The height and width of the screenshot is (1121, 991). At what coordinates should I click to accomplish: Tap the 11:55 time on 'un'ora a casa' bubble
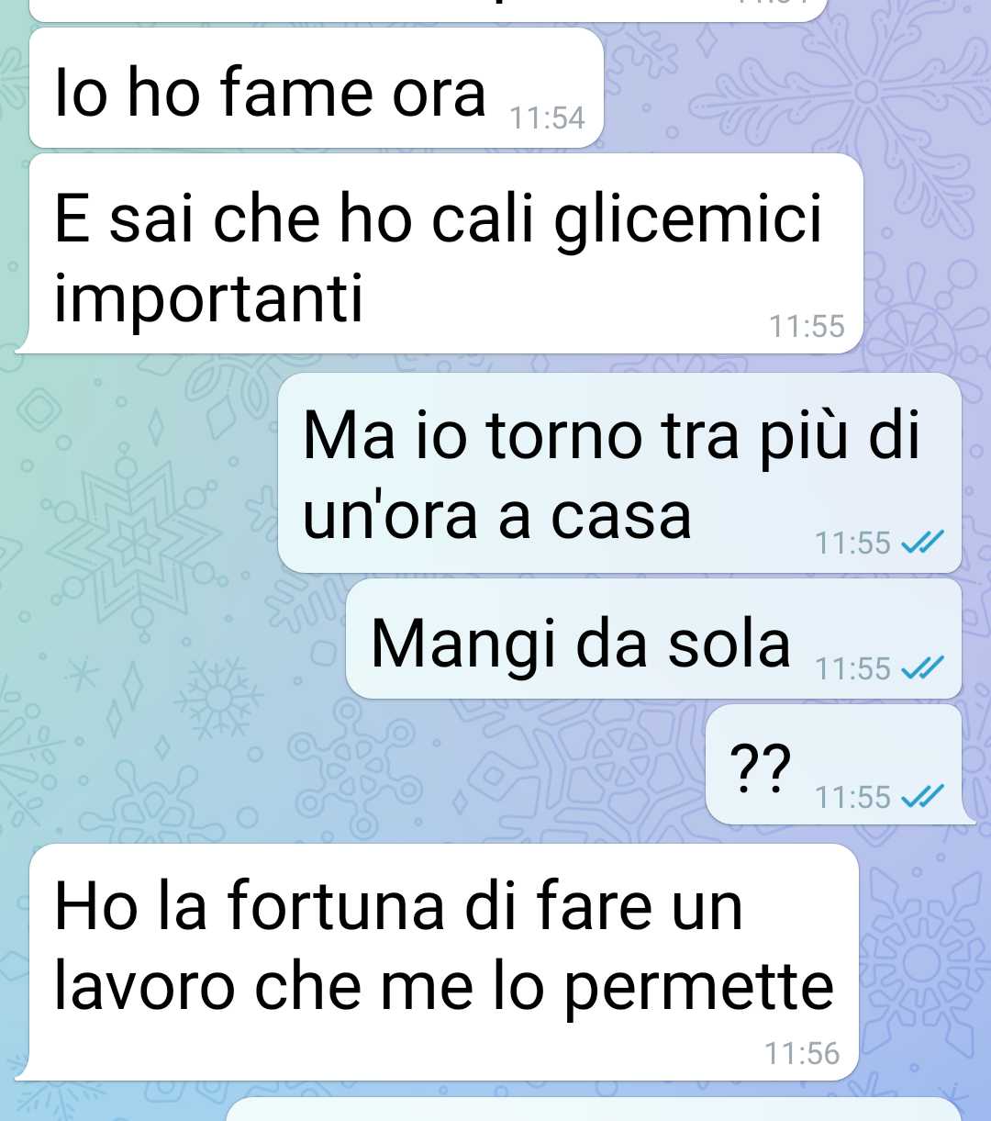852,544
